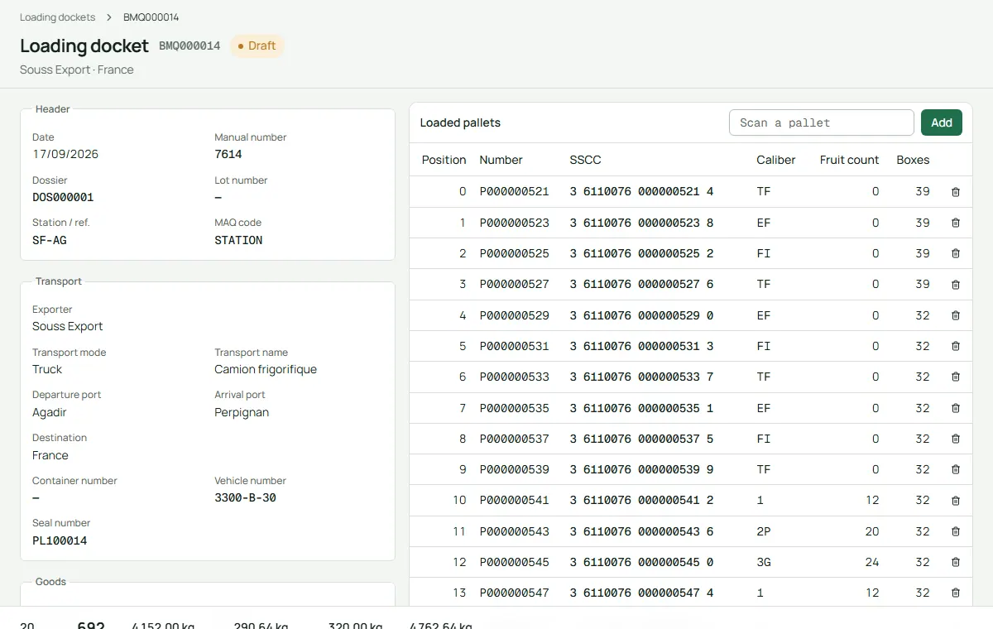The image size is (993, 629).
Task: Select the dossier value DOS000001
Action: tap(63, 198)
